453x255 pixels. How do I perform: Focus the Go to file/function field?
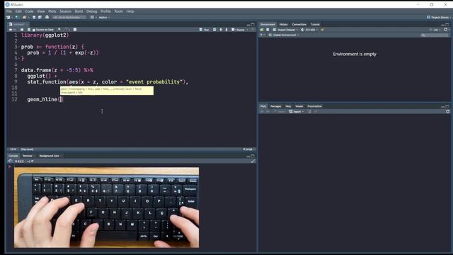[x=69, y=17]
